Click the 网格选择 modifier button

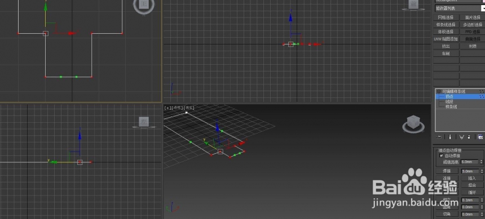(446, 17)
